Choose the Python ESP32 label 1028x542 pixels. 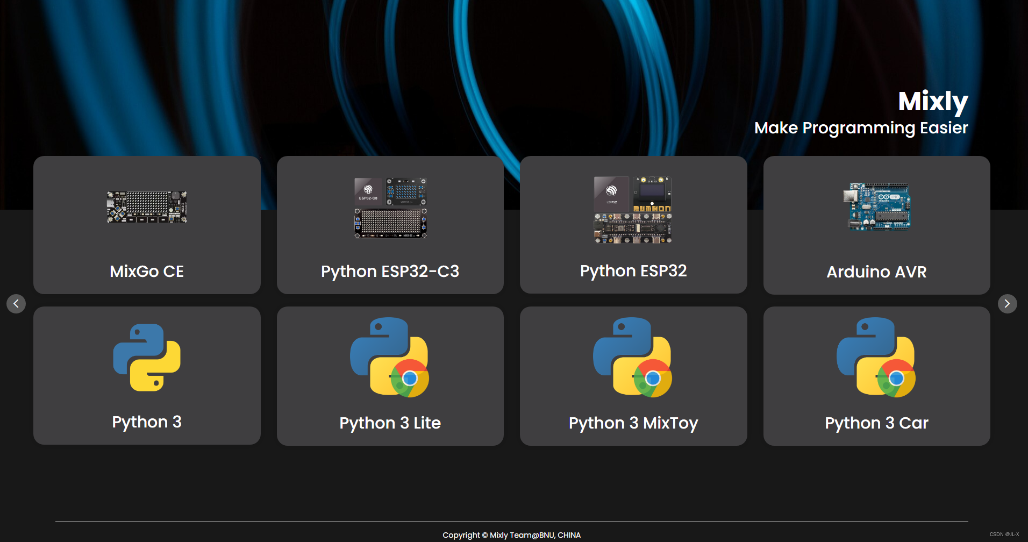(x=633, y=271)
